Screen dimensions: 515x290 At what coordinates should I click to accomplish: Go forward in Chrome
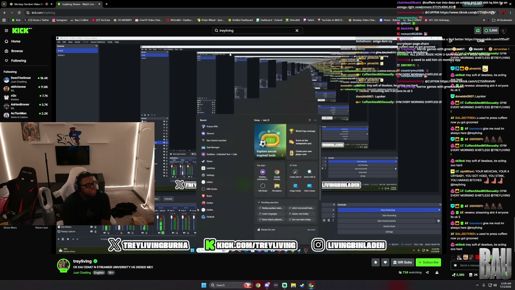pos(12,13)
